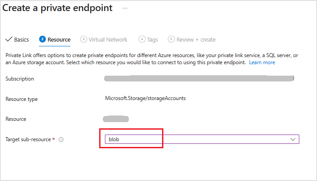Screen dimensions: 317x181
Task: Open the Tags tab
Action: (x=152, y=39)
